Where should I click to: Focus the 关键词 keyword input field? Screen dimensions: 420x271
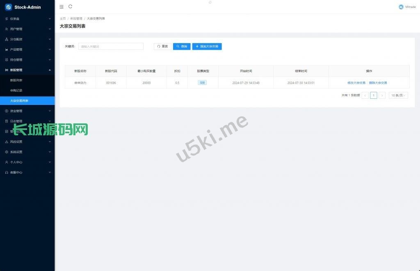point(111,46)
